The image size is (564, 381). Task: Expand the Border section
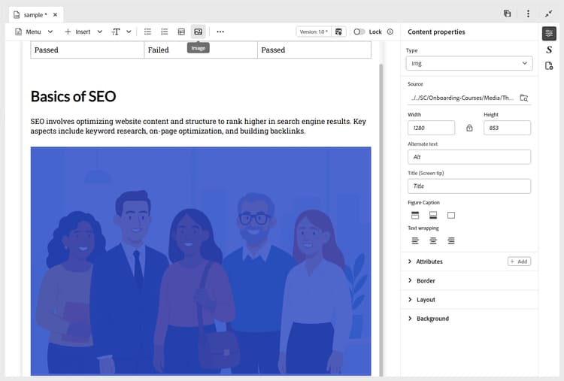(426, 280)
